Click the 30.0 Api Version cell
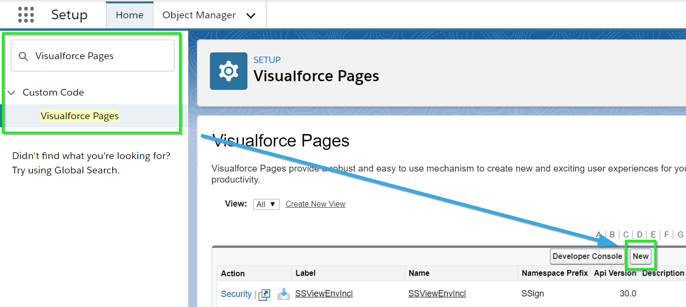 point(627,293)
